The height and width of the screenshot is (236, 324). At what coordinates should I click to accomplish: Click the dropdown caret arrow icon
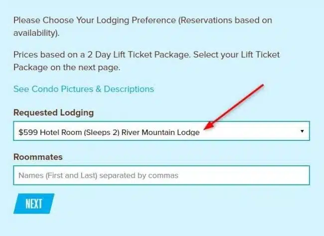click(302, 131)
